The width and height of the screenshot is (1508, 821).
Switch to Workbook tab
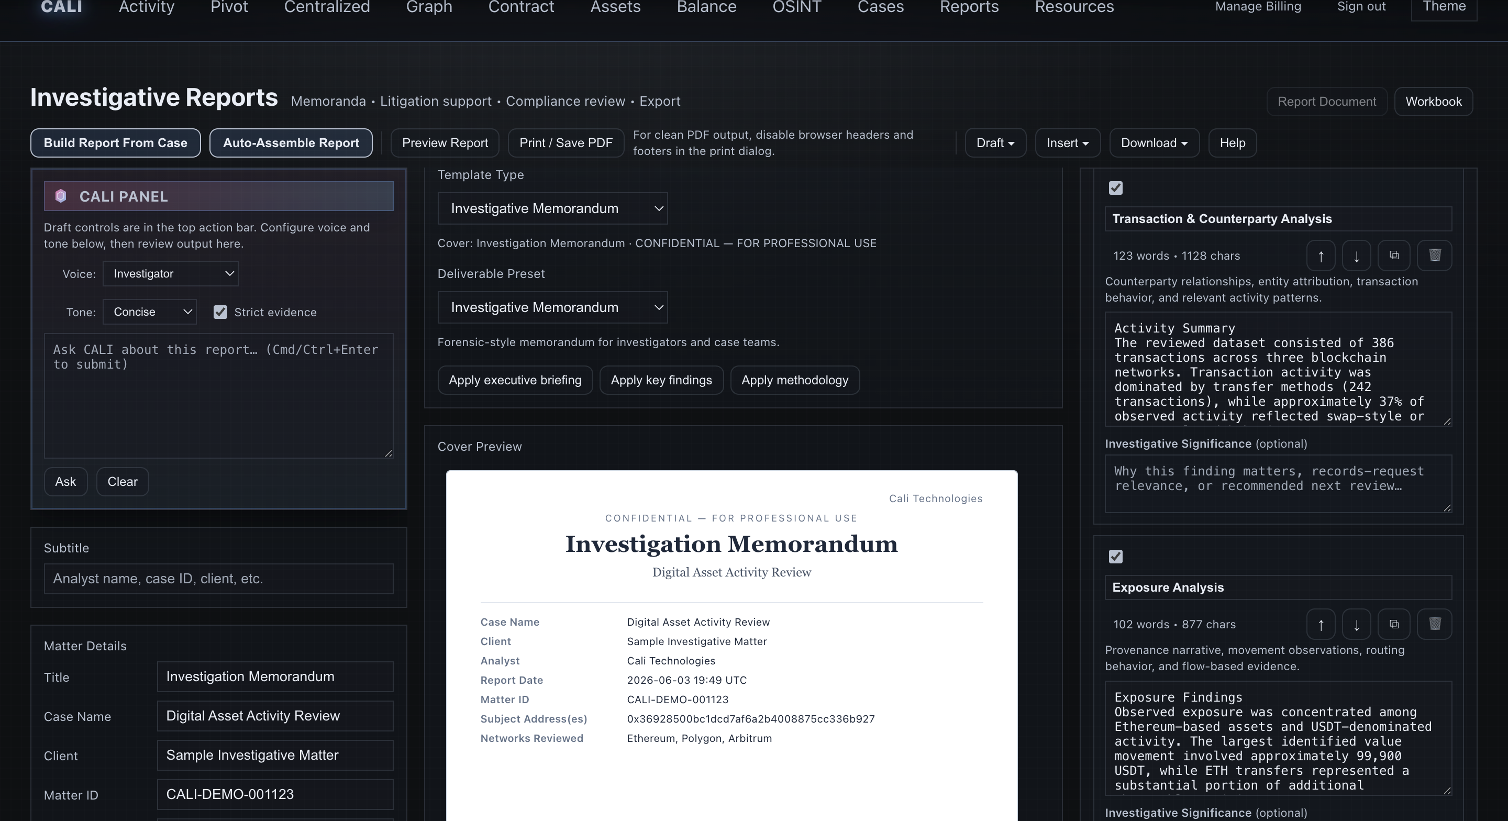click(x=1434, y=102)
